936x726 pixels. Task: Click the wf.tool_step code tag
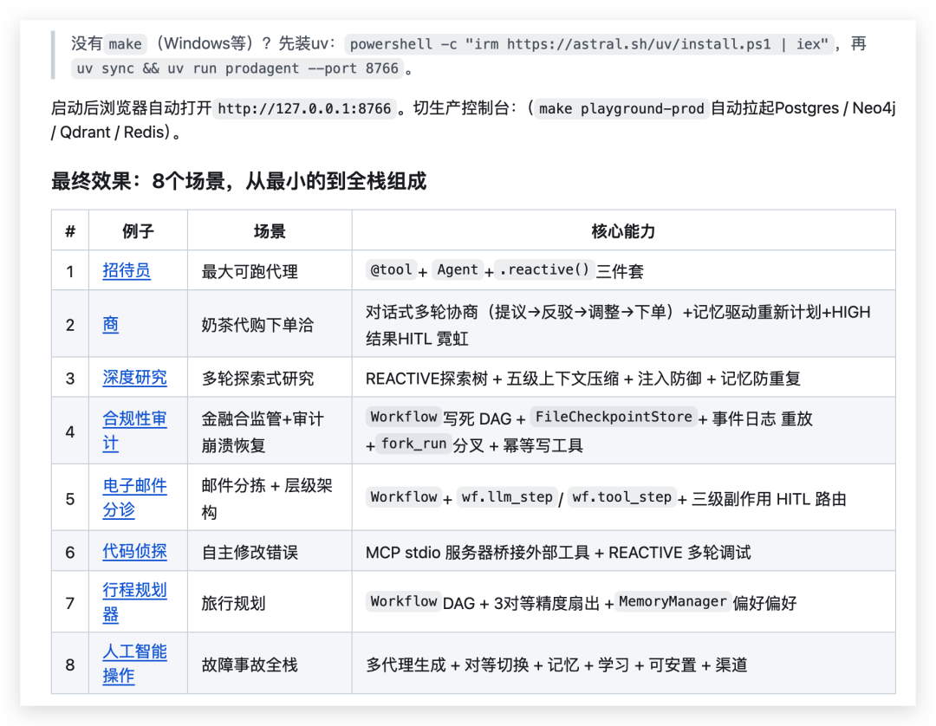pyautogui.click(x=621, y=497)
